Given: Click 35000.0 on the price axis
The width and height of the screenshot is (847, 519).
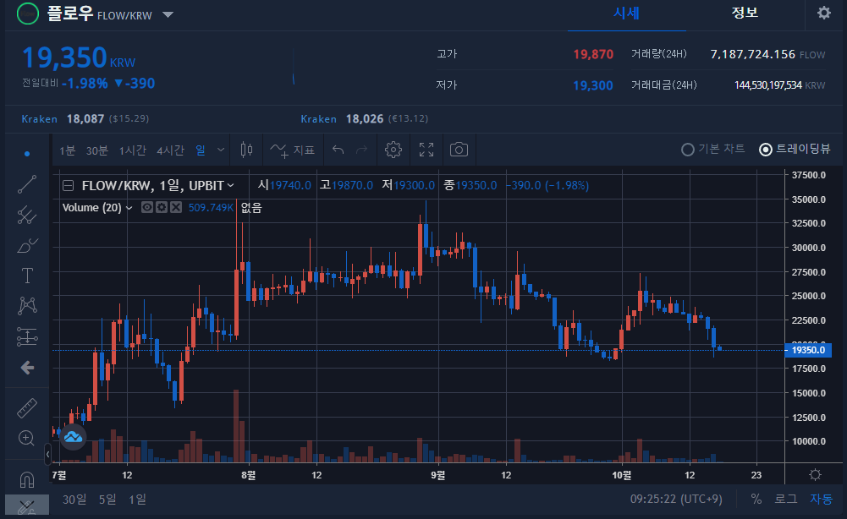Looking at the screenshot, I should tap(809, 199).
